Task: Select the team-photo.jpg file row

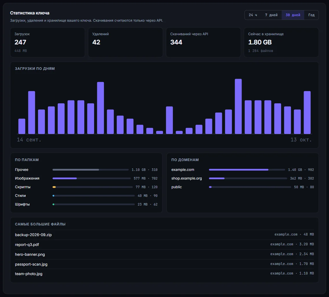Action: (164, 274)
